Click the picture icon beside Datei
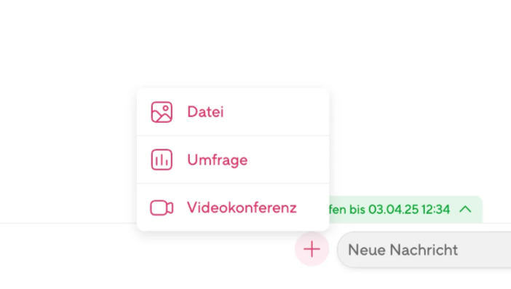The width and height of the screenshot is (511, 289). pyautogui.click(x=162, y=112)
